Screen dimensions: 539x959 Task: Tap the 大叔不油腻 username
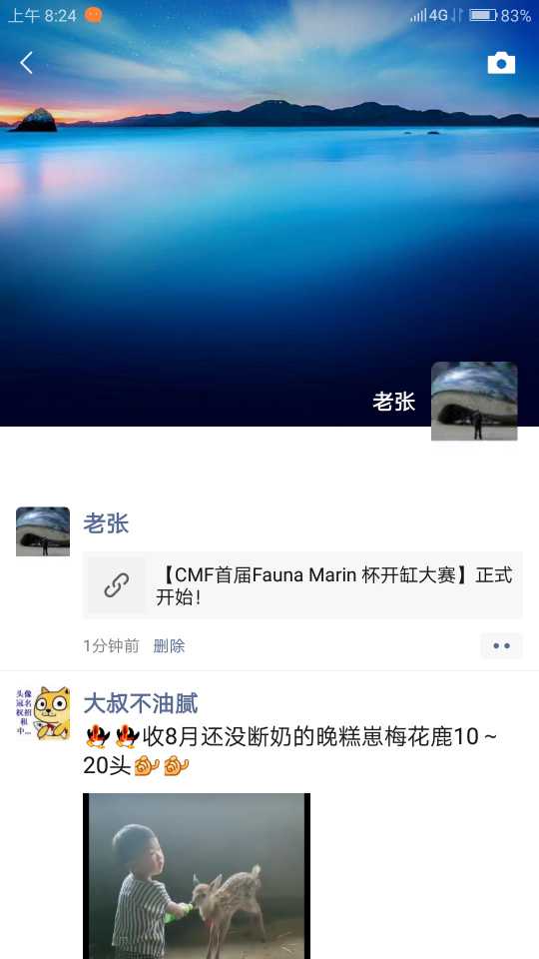[141, 703]
